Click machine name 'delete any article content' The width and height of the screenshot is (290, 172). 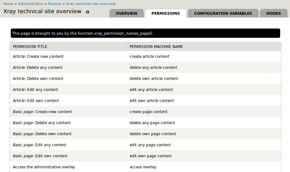pyautogui.click(x=153, y=68)
